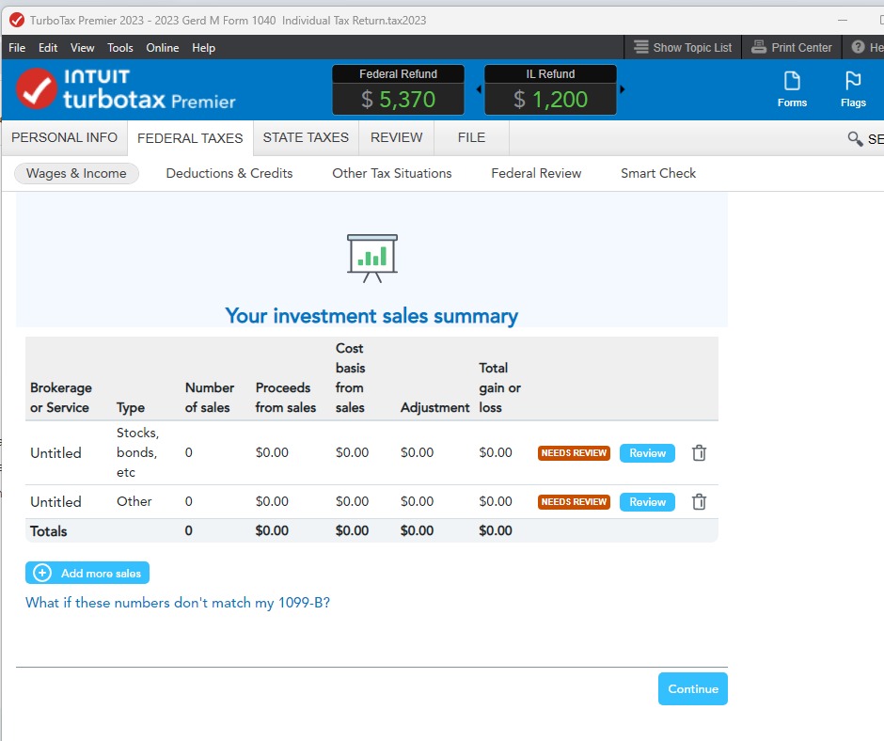Review the Stocks, bonds sales entry

(x=647, y=453)
